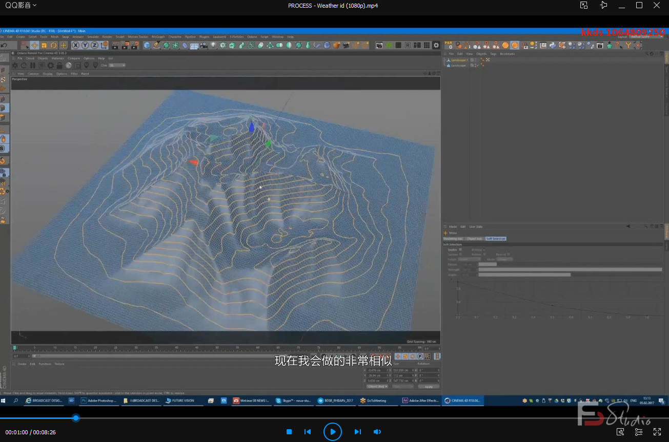This screenshot has width=669, height=442.
Task: Add a Cube primitive object
Action: (x=147, y=45)
